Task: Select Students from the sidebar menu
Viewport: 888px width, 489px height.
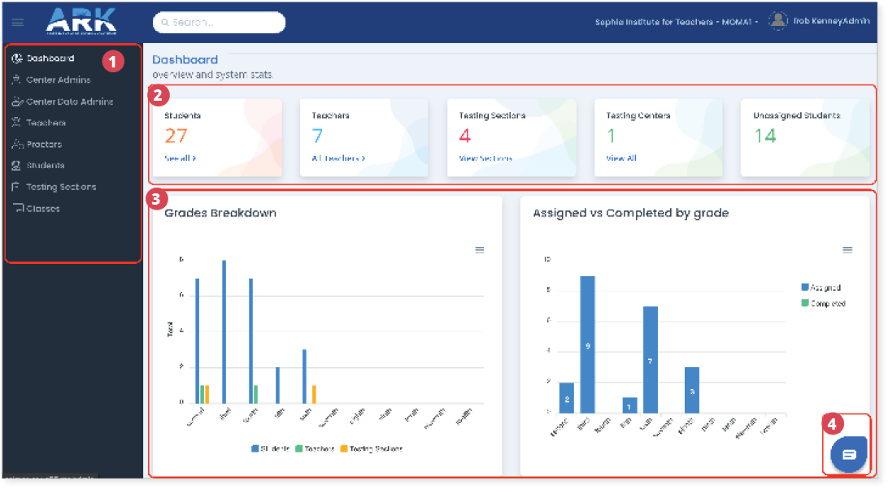Action: 46,166
